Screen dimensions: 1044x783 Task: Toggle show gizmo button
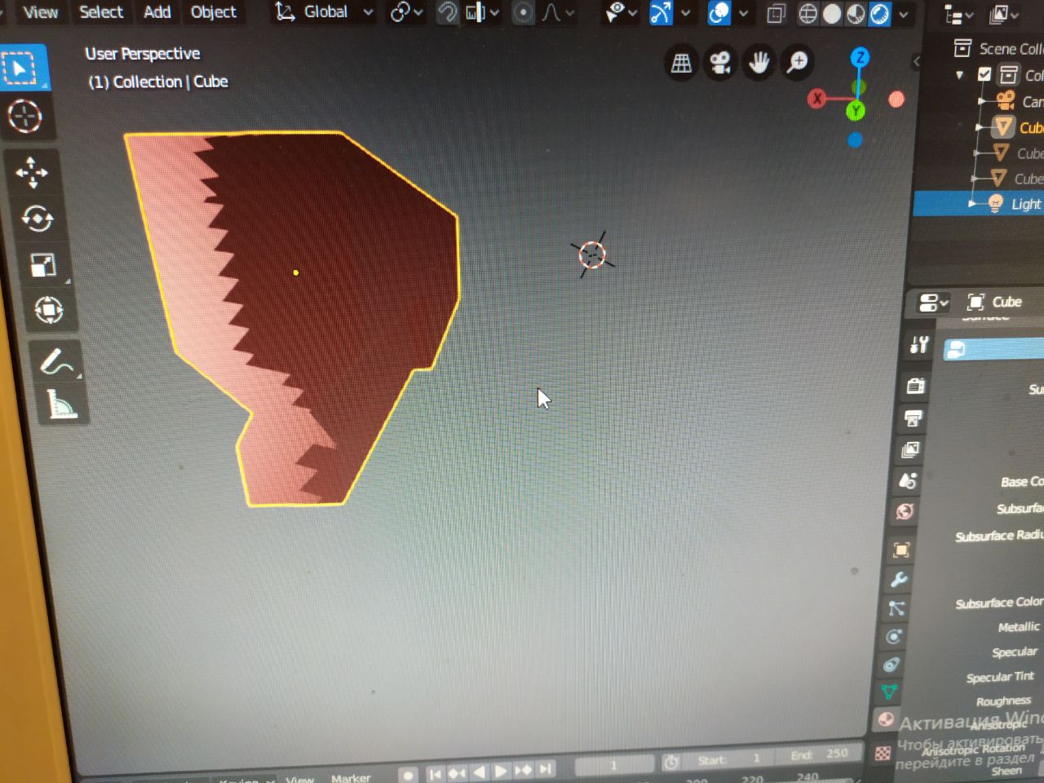click(660, 12)
